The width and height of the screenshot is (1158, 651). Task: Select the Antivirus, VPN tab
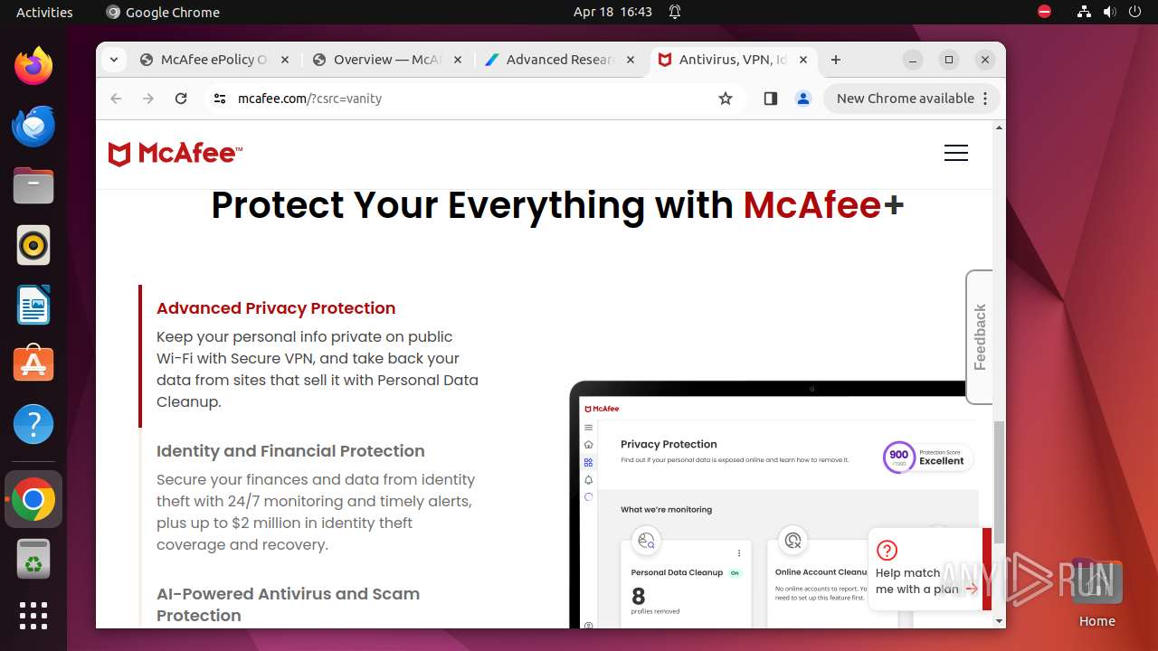[733, 60]
